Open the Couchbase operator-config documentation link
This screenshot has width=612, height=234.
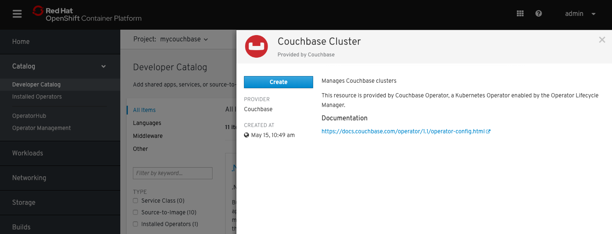click(403, 131)
